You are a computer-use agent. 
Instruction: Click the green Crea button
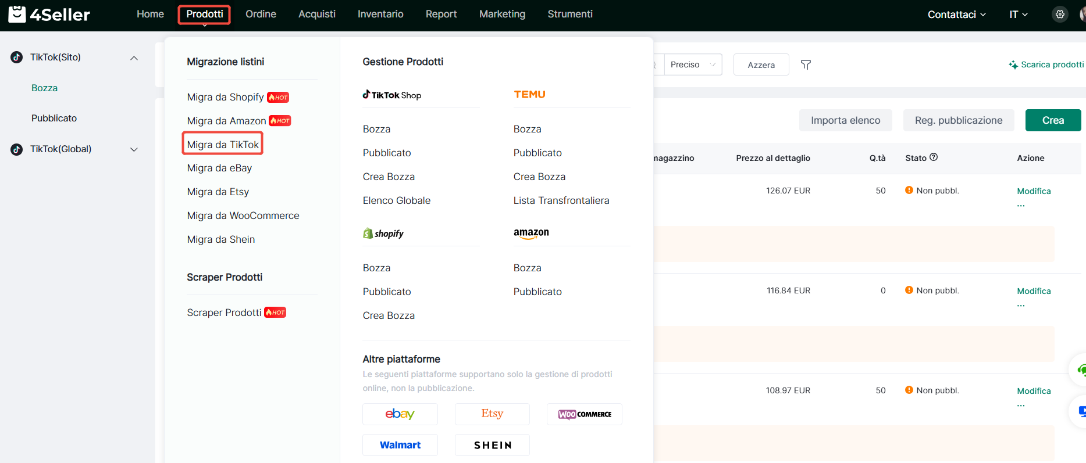(x=1053, y=120)
